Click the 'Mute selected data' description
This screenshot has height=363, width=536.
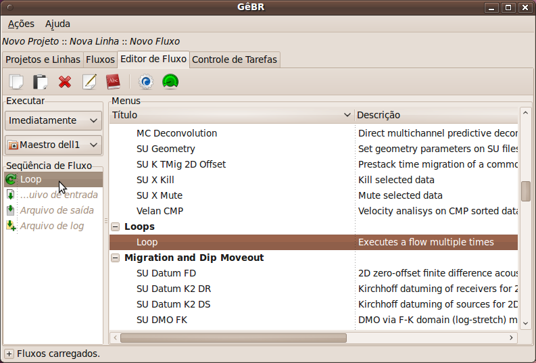click(400, 195)
